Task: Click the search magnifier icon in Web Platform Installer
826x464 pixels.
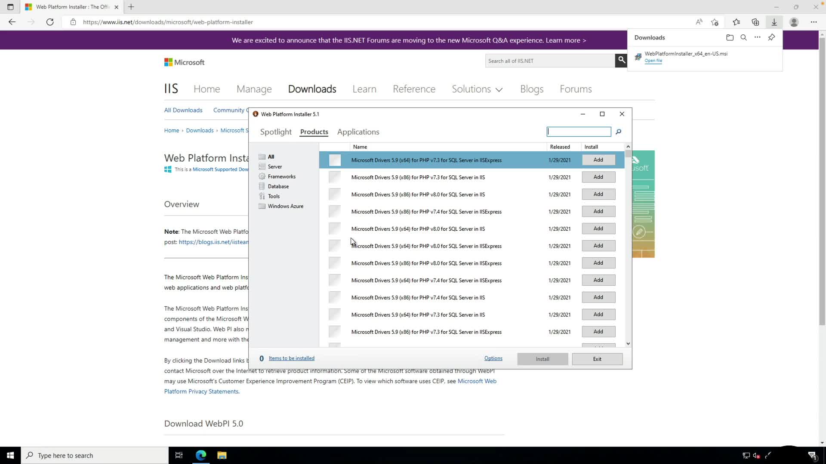Action: click(618, 132)
